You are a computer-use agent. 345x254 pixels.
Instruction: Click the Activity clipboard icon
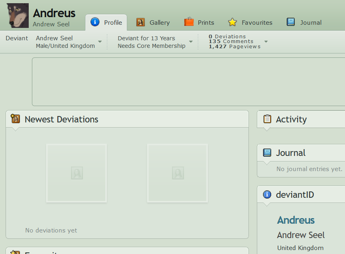(x=267, y=119)
